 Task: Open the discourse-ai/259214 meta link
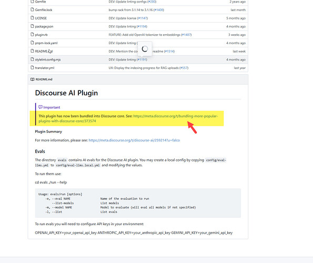pos(134,140)
